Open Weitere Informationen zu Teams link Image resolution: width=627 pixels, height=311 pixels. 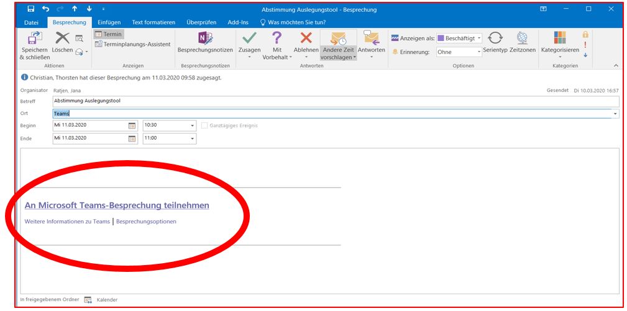tap(67, 221)
